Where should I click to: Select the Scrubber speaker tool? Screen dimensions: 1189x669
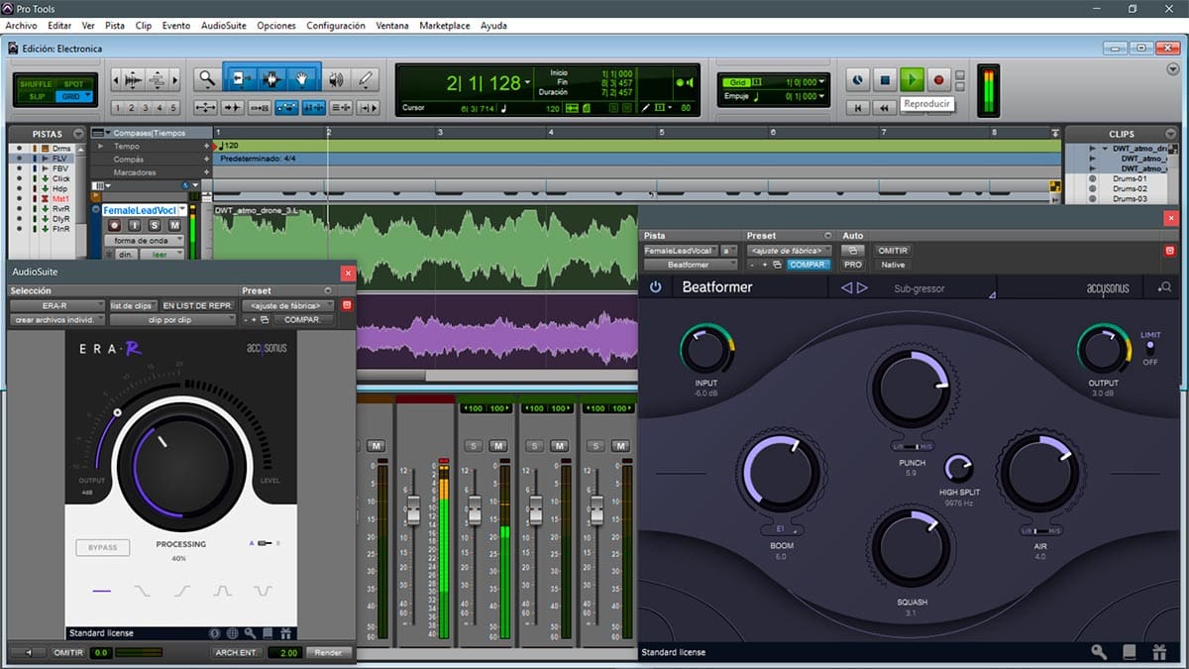coord(337,79)
